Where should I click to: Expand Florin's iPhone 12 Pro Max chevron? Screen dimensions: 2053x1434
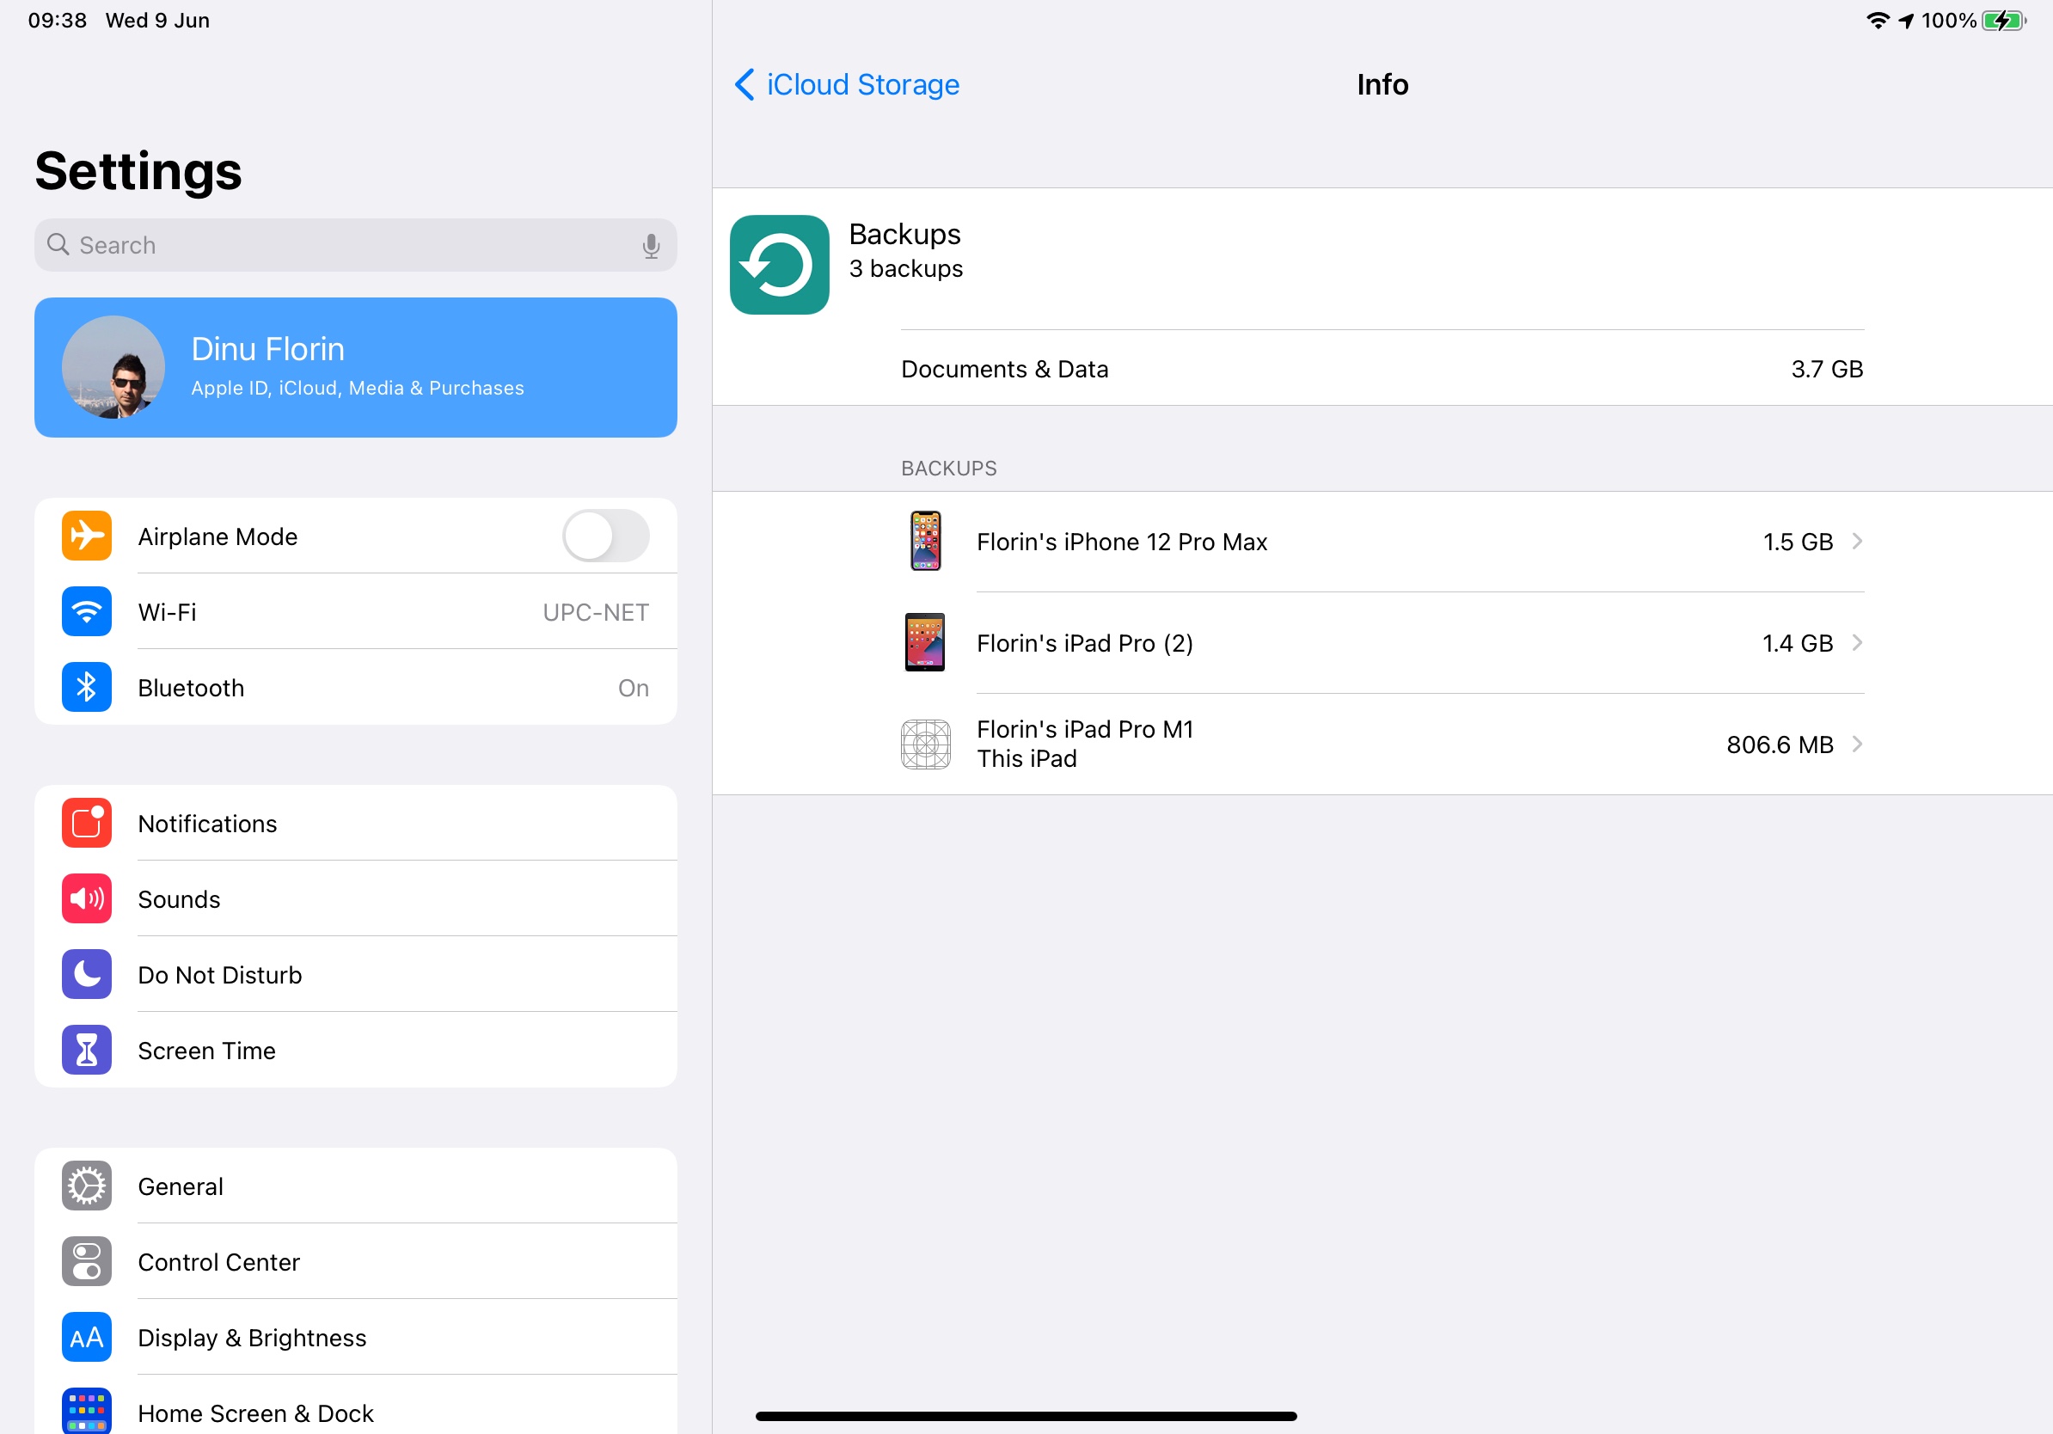tap(1856, 541)
